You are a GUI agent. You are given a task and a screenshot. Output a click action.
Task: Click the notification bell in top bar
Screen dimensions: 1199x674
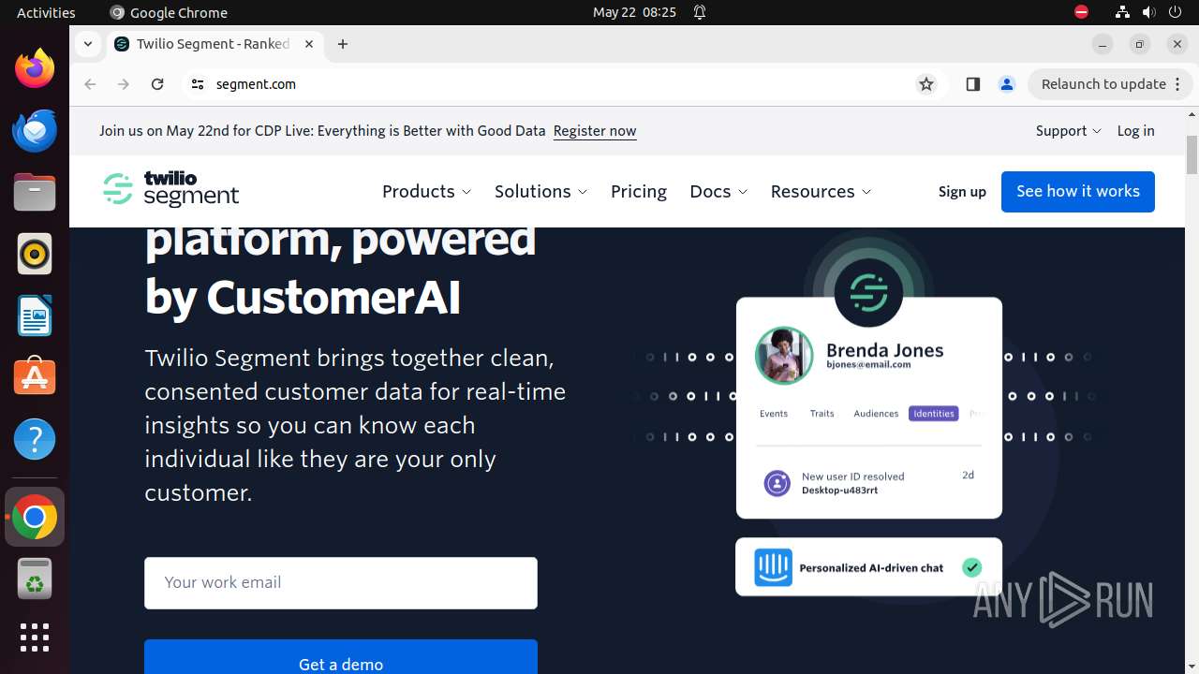pyautogui.click(x=700, y=12)
